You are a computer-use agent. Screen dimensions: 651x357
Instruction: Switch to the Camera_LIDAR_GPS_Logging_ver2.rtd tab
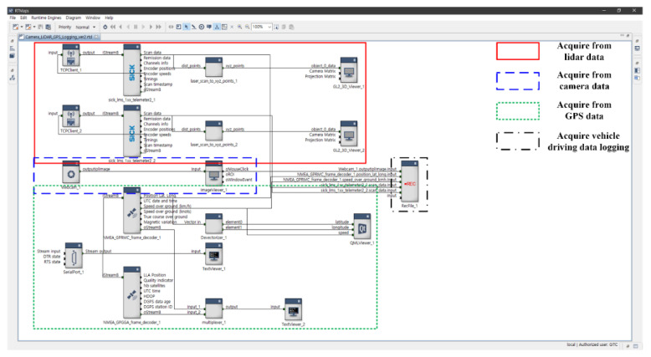coord(61,37)
